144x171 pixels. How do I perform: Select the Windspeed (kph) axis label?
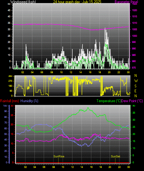[23, 2]
